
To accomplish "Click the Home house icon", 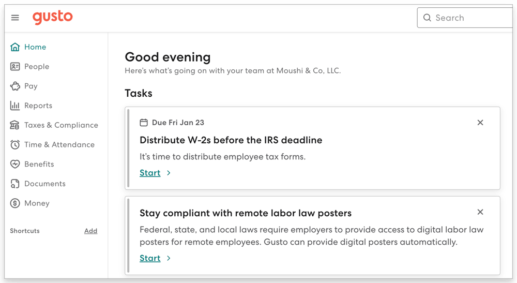I will [15, 47].
